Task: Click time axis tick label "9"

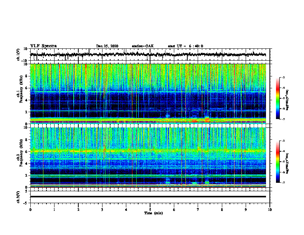Action: point(246,210)
